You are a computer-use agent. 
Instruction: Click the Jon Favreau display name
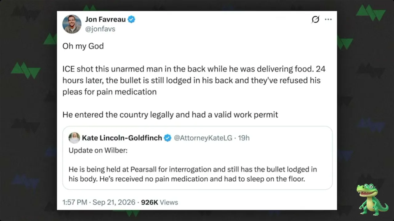[x=105, y=20]
